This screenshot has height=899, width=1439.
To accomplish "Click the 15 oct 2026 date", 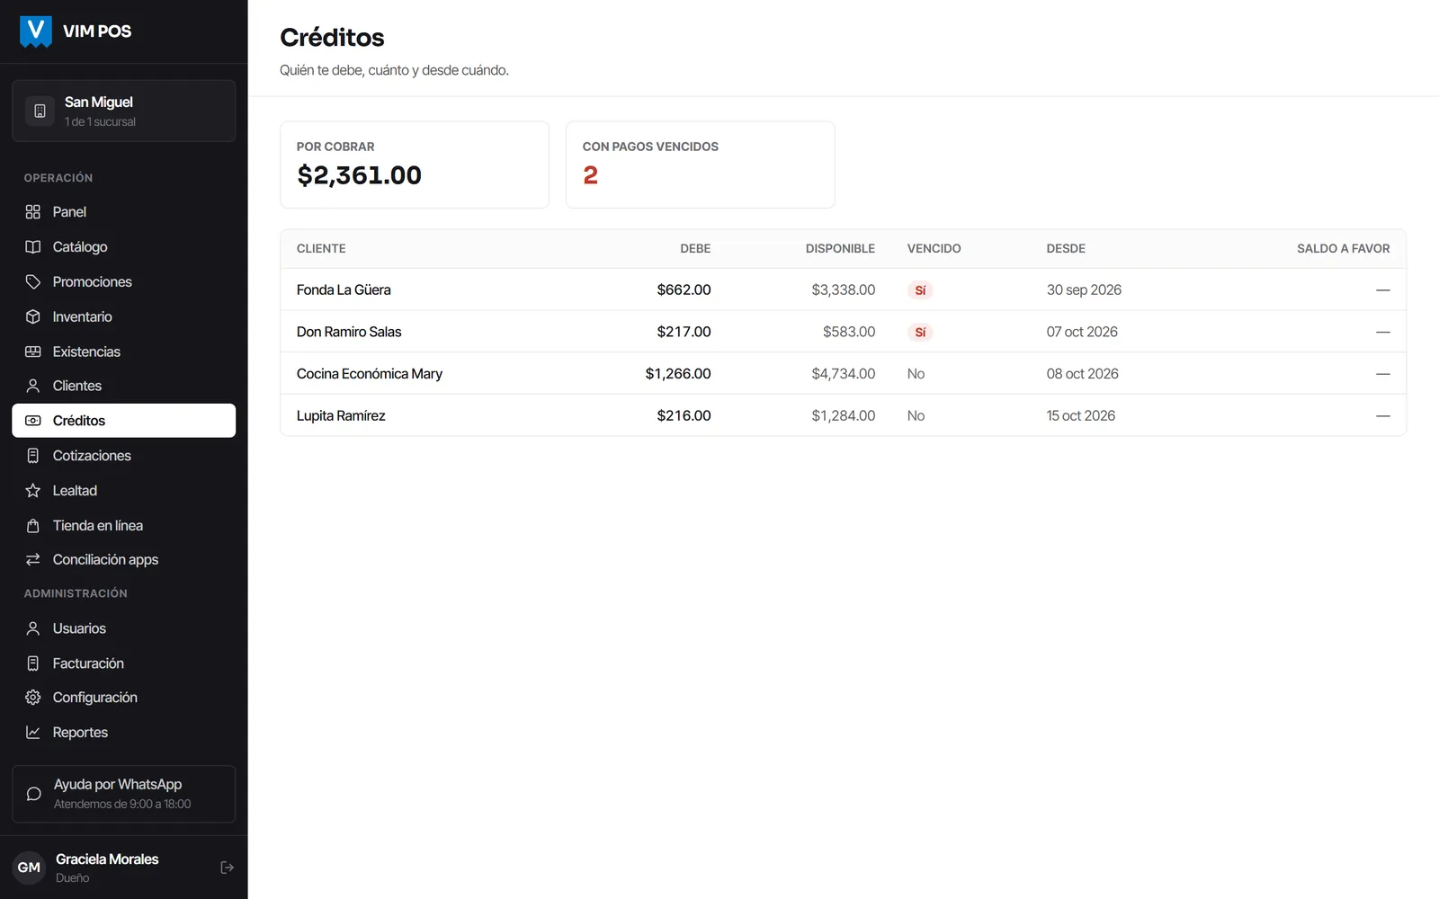I will [1081, 415].
